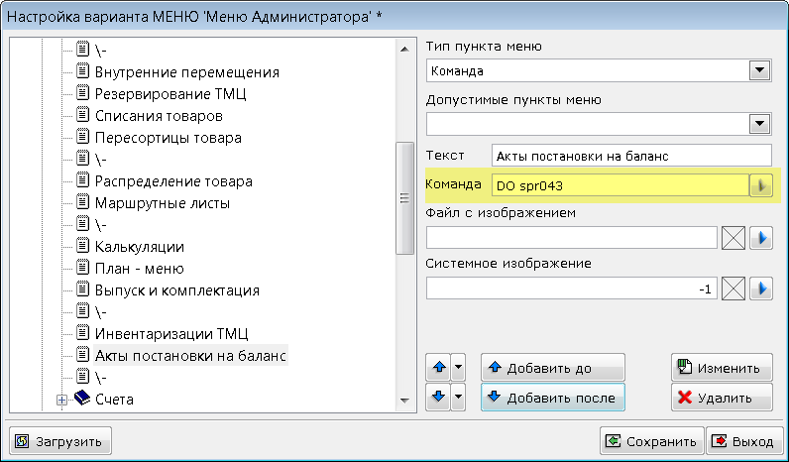Screen dimensions: 789x462
Task: Click the 'Изменить' button
Action: pos(722,368)
